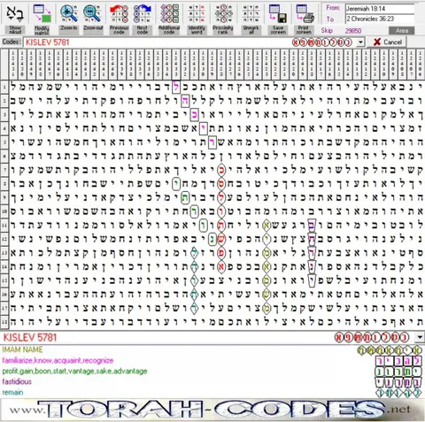Click the teal diamond Hebrew letters beside 'remain'
This screenshot has height=422, width=425.
point(398,393)
